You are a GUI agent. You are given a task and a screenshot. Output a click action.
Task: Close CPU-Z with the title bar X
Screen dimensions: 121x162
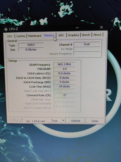[101, 27]
